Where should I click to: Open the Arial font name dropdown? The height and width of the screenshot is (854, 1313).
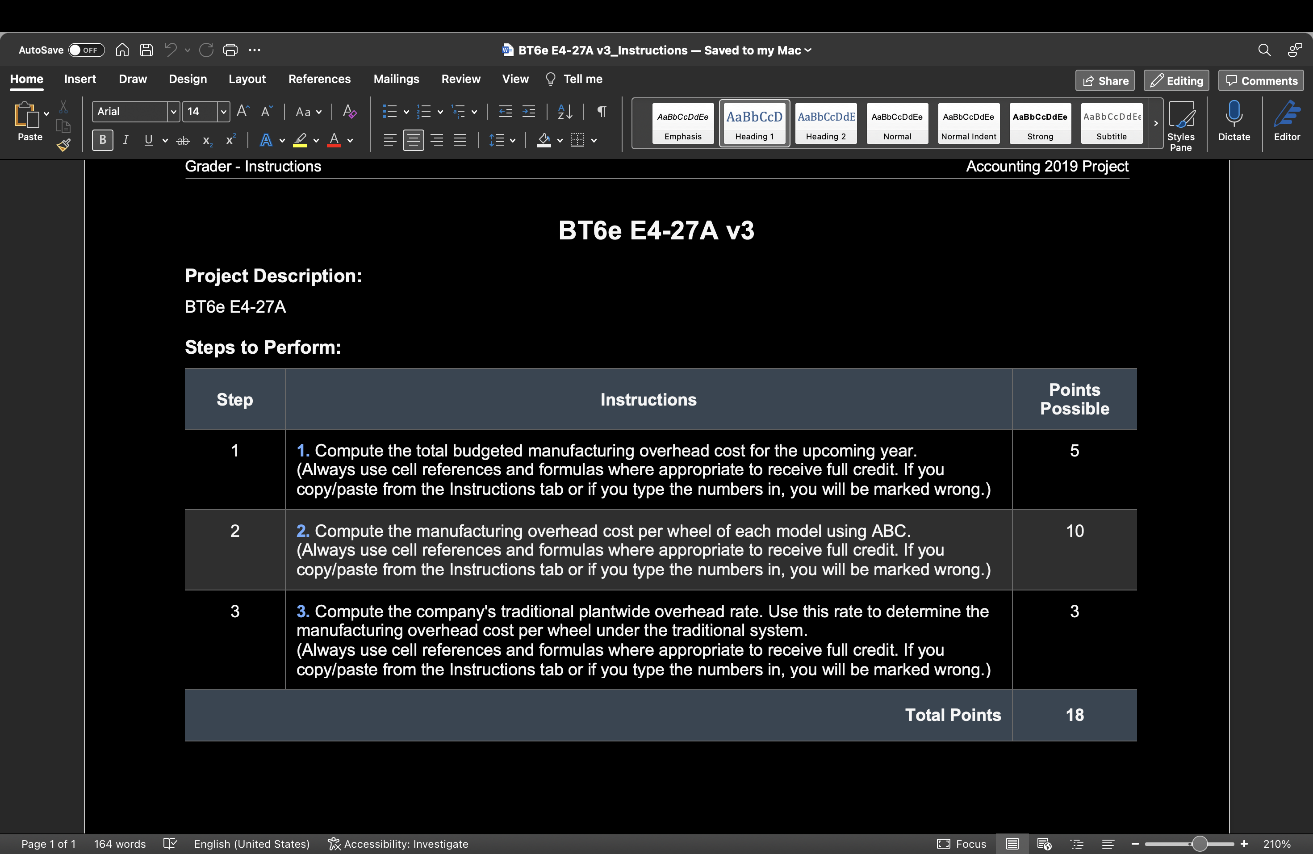[x=173, y=111]
